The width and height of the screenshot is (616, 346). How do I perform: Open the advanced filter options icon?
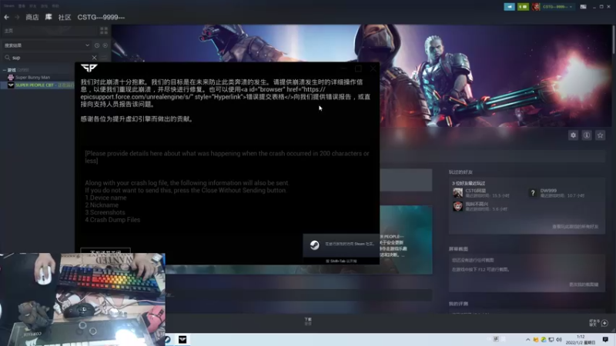point(104,58)
